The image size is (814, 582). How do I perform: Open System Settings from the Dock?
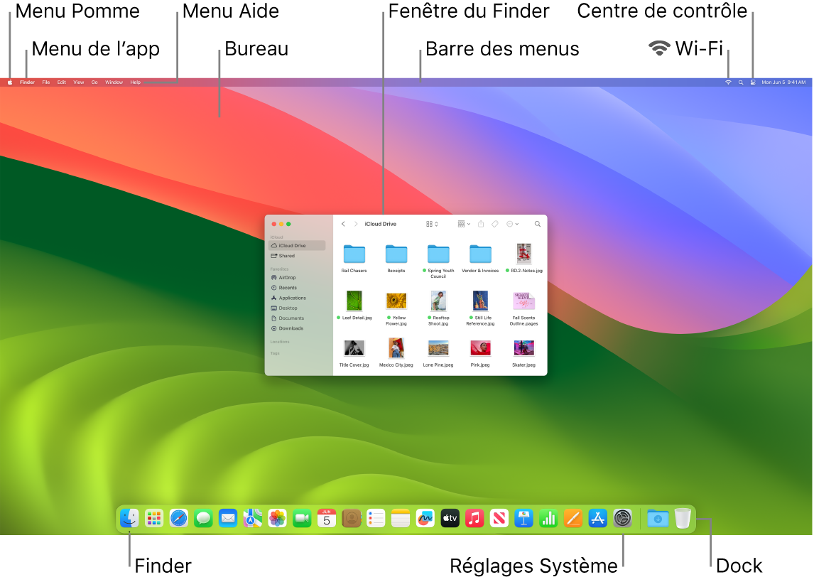pyautogui.click(x=622, y=518)
